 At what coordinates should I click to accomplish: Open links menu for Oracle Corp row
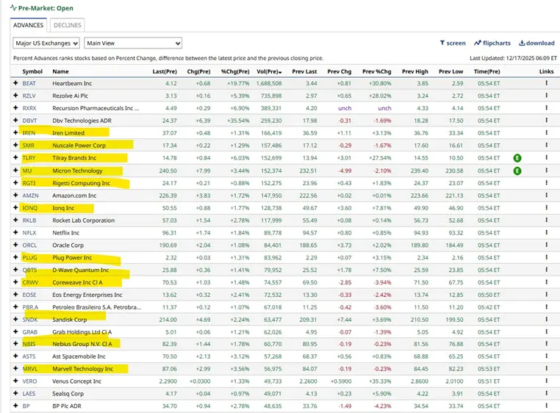tap(547, 245)
